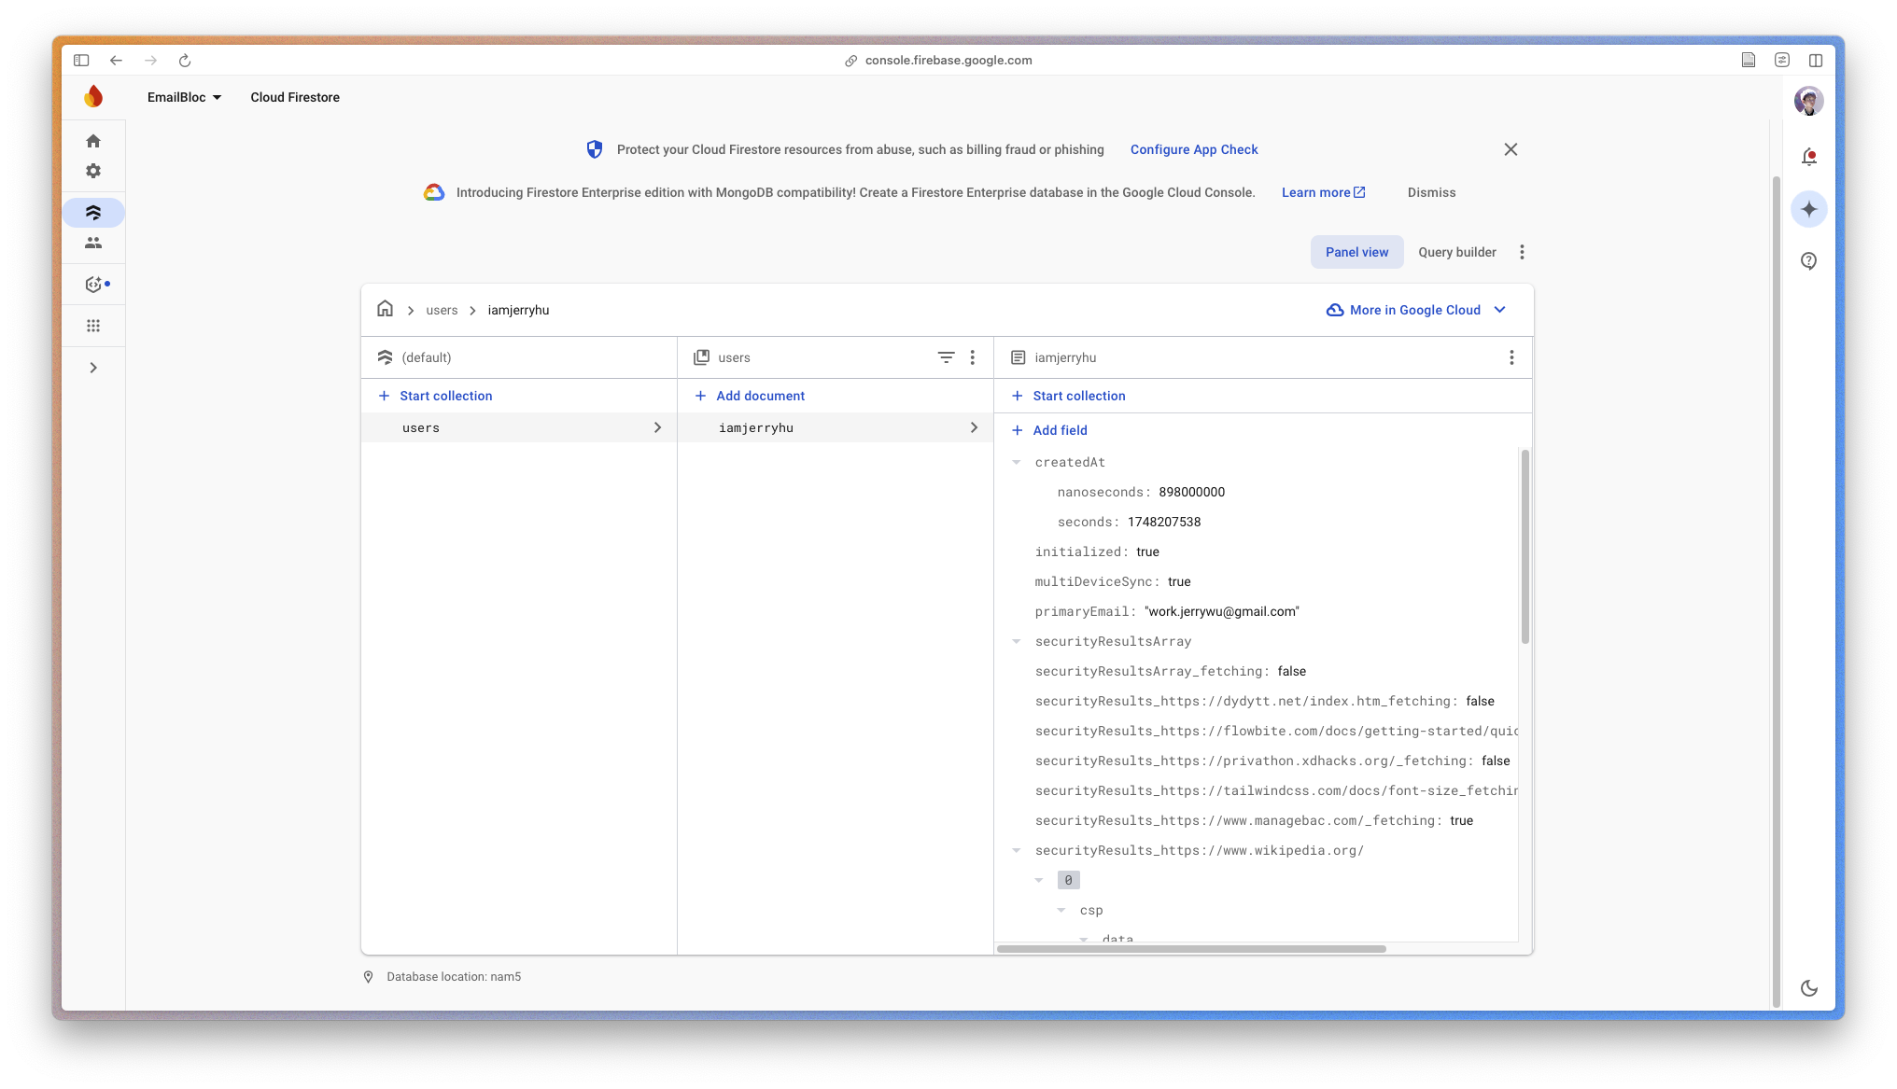1897x1089 pixels.
Task: Expand More in Google Cloud menu
Action: tap(1416, 310)
